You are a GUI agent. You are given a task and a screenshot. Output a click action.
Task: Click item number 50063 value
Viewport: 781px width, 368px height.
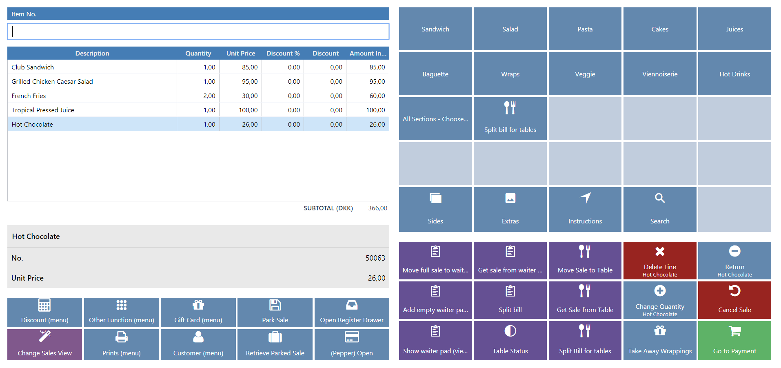[375, 258]
